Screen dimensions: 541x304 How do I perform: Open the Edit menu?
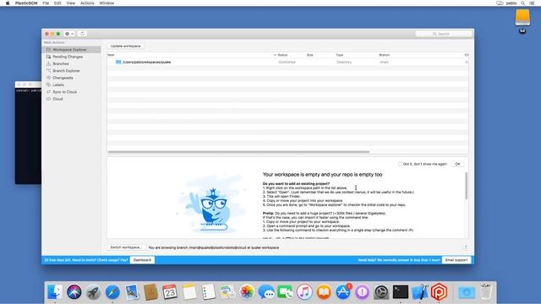(57, 3)
